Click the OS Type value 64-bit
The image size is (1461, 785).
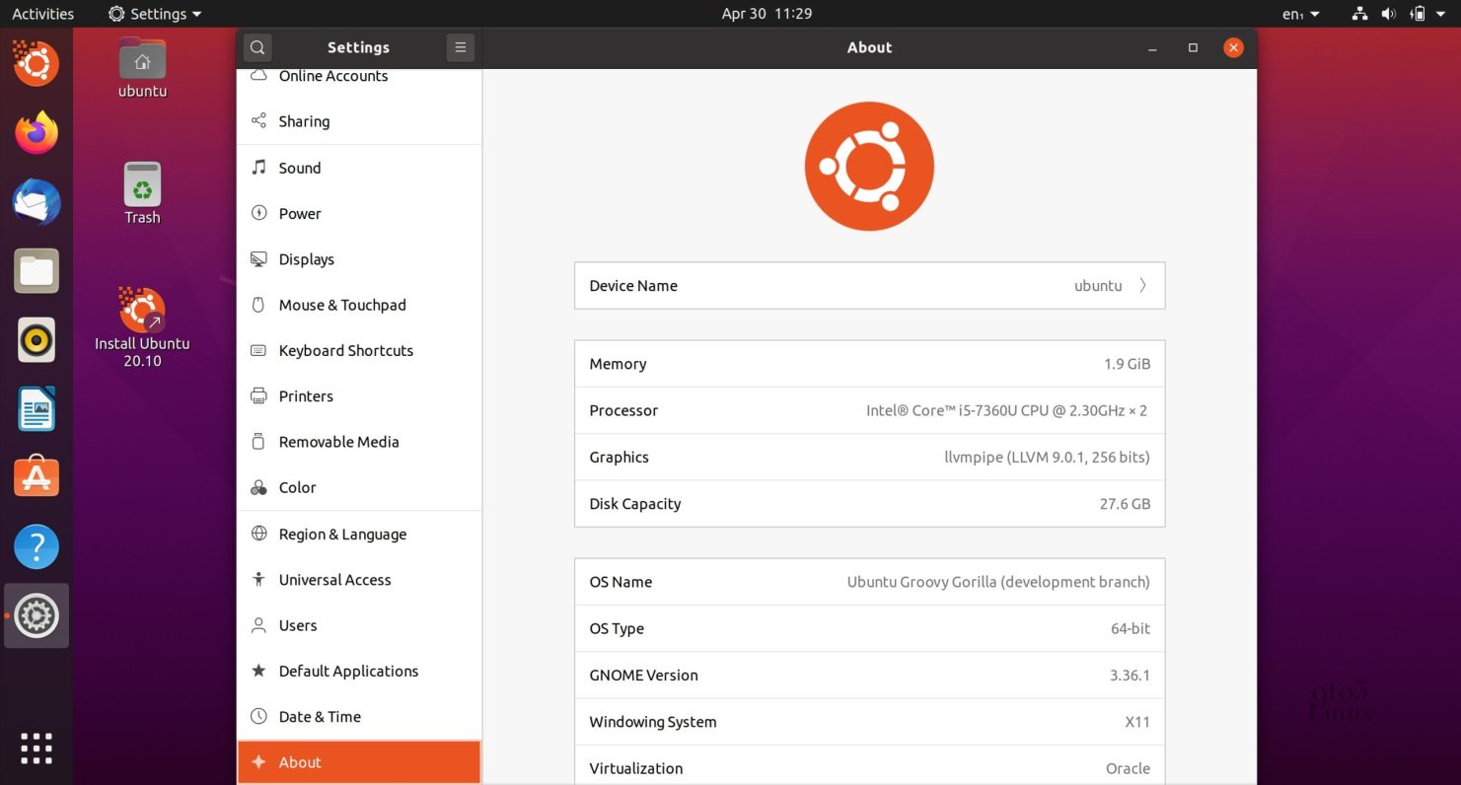[1131, 628]
